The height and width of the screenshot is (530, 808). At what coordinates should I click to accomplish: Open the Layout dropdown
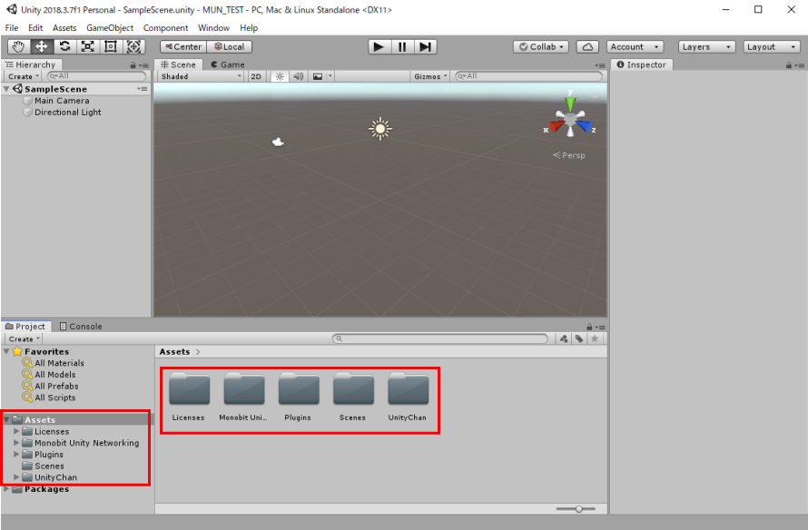pyautogui.click(x=772, y=47)
